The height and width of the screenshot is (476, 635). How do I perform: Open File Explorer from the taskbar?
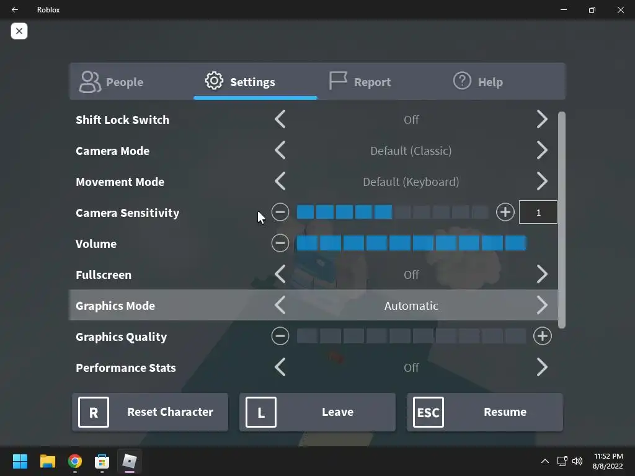click(x=47, y=461)
